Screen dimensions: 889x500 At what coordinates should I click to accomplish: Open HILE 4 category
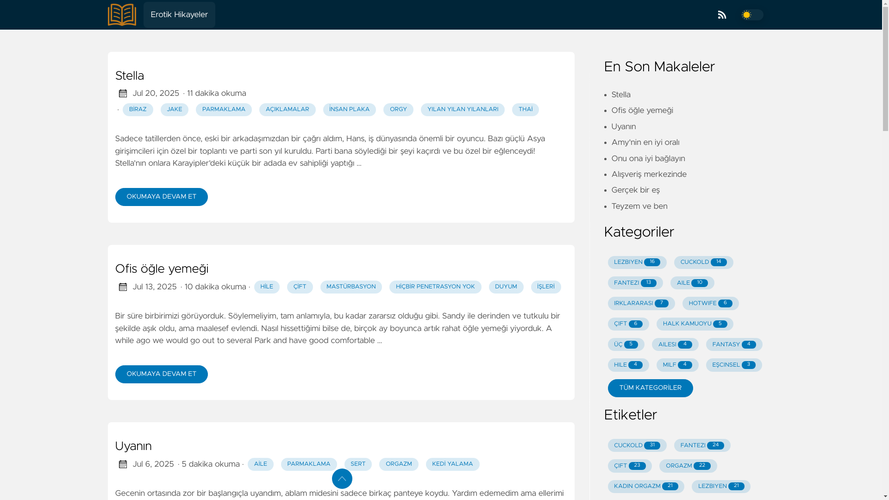628,365
